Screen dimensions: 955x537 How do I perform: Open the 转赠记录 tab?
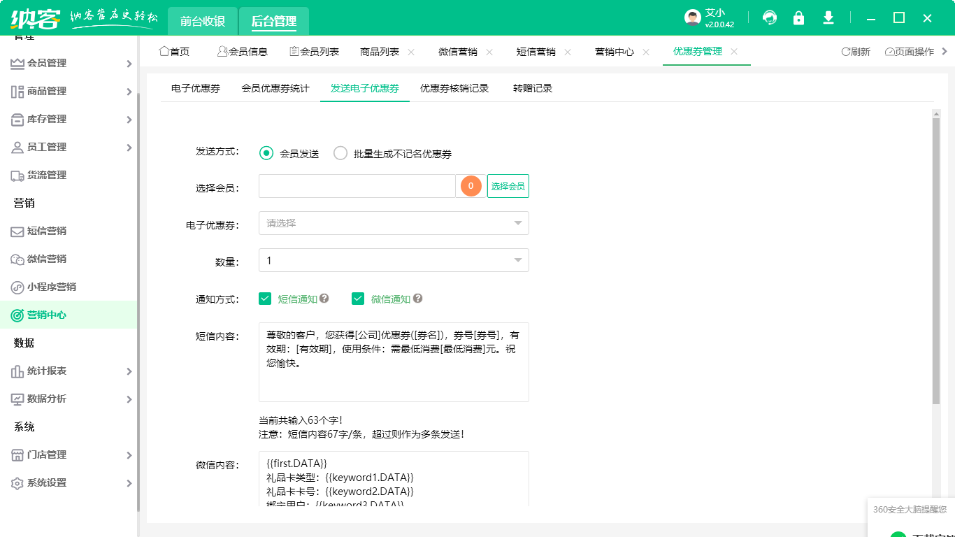pyautogui.click(x=533, y=88)
